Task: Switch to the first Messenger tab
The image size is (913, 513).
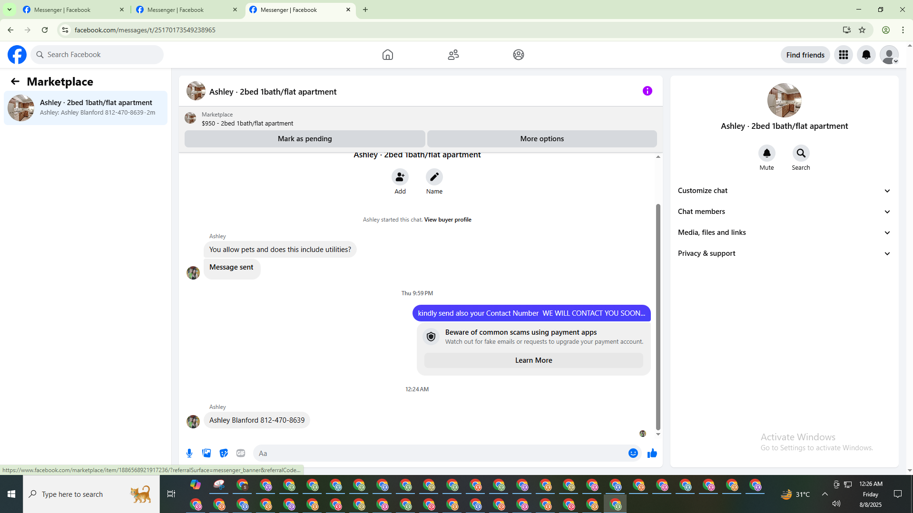Action: tap(73, 10)
